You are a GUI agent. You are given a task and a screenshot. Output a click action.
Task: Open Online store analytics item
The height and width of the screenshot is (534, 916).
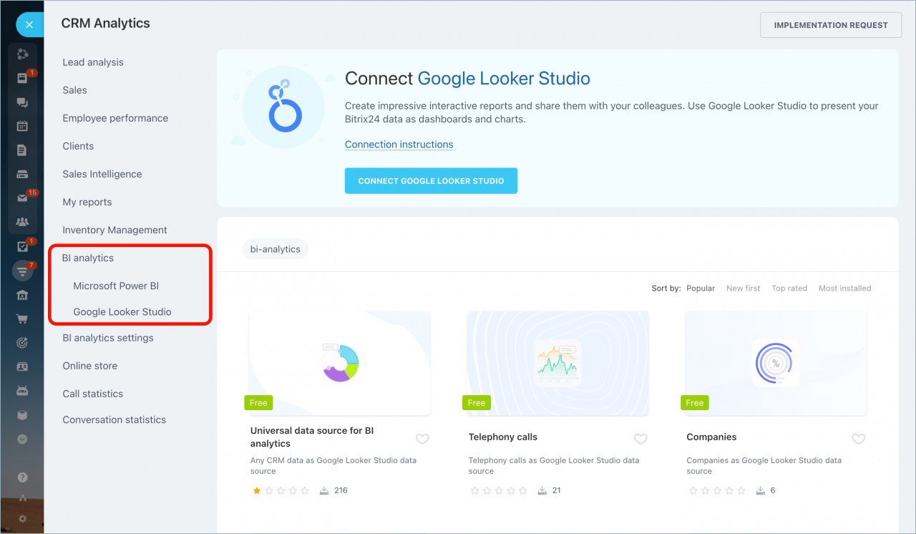click(90, 366)
